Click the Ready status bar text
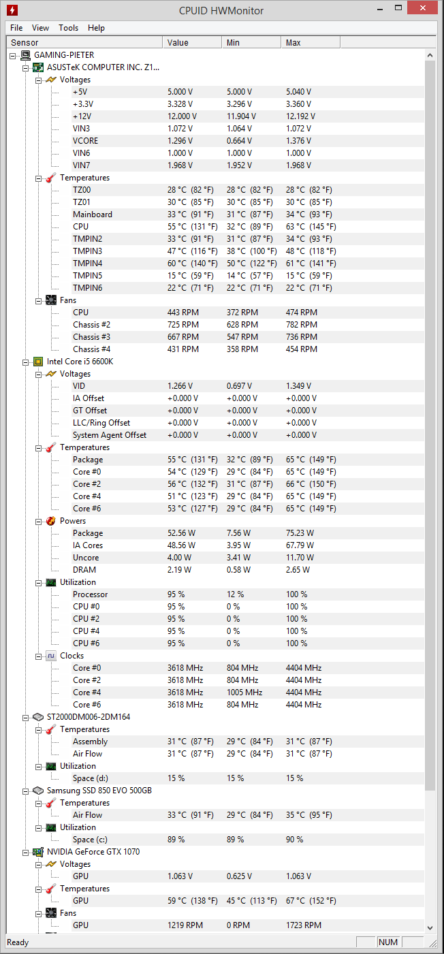 coord(17,942)
